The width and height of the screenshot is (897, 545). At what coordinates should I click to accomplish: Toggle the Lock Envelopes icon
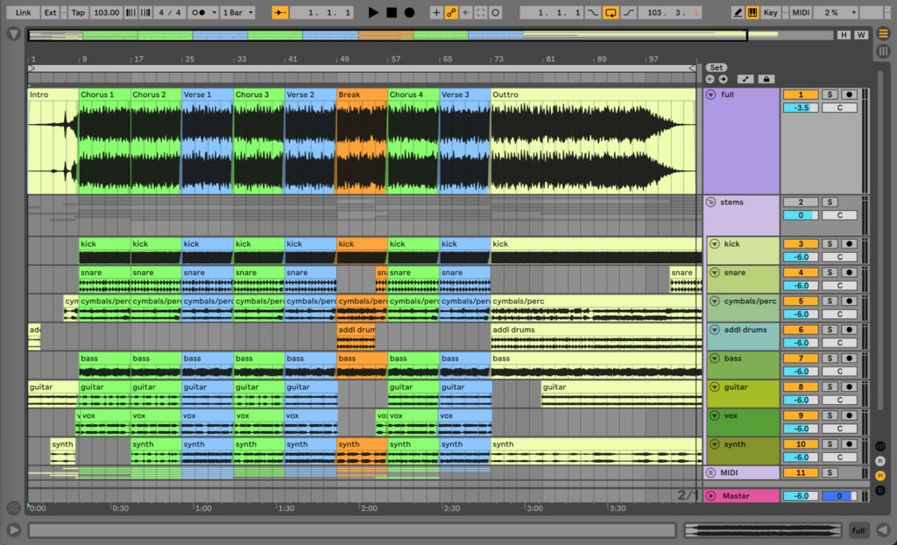pyautogui.click(x=766, y=80)
